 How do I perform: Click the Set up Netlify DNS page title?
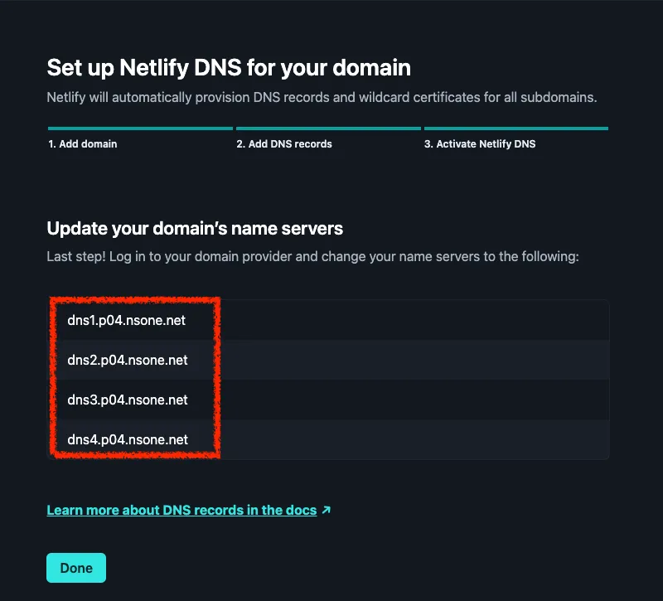tap(229, 66)
